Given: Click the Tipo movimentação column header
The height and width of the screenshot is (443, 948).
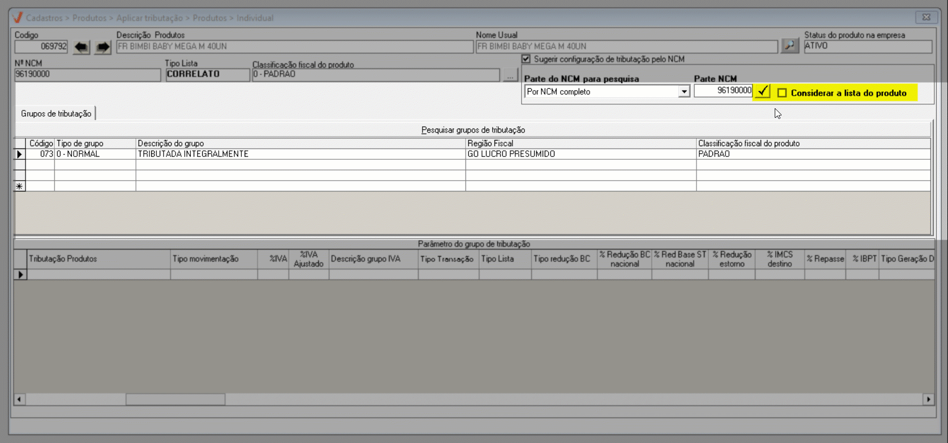Looking at the screenshot, I should click(x=214, y=259).
